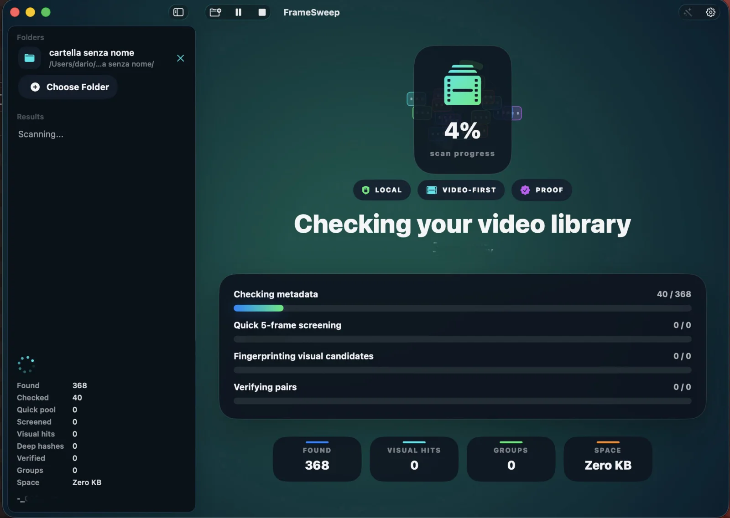Image resolution: width=730 pixels, height=518 pixels.
Task: Select the cartella senza nome folder icon
Action: [30, 58]
